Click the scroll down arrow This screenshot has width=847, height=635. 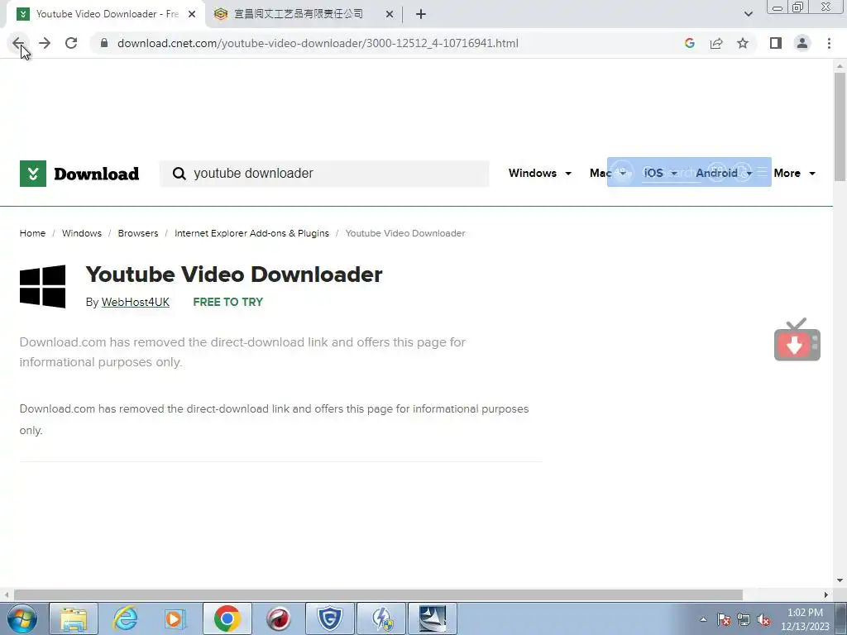point(840,580)
